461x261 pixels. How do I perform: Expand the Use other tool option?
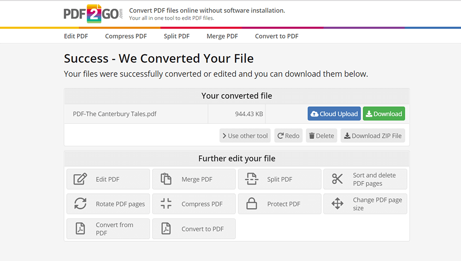pyautogui.click(x=245, y=136)
